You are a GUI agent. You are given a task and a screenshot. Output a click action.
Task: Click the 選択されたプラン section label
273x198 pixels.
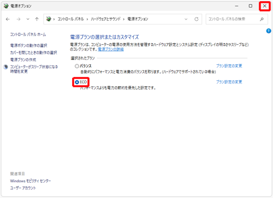click(x=83, y=58)
